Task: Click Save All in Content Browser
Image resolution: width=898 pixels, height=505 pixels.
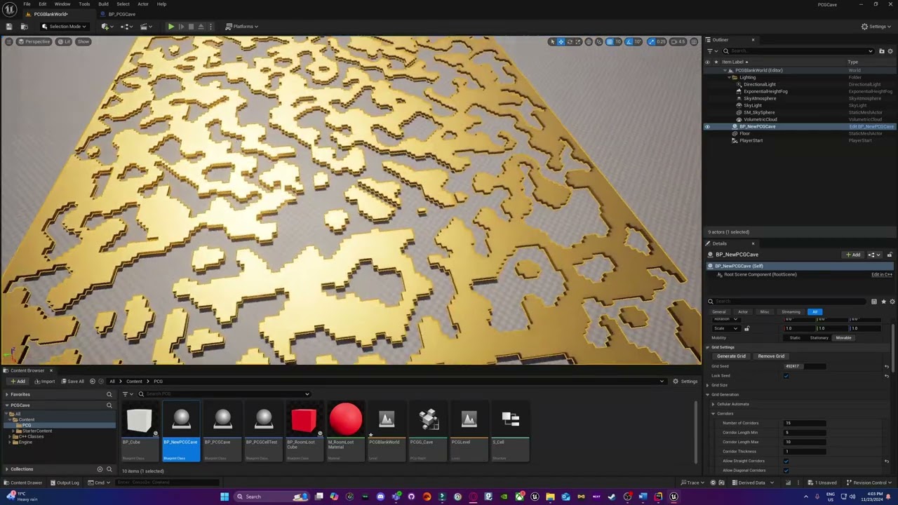Action: tap(72, 382)
